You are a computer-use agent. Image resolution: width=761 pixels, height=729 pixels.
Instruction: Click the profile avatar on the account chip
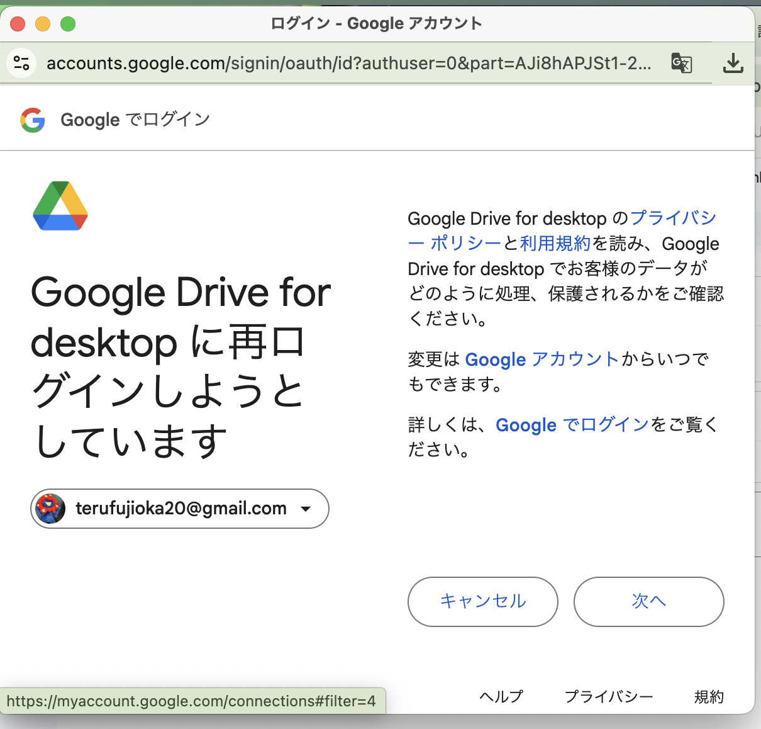click(x=50, y=509)
